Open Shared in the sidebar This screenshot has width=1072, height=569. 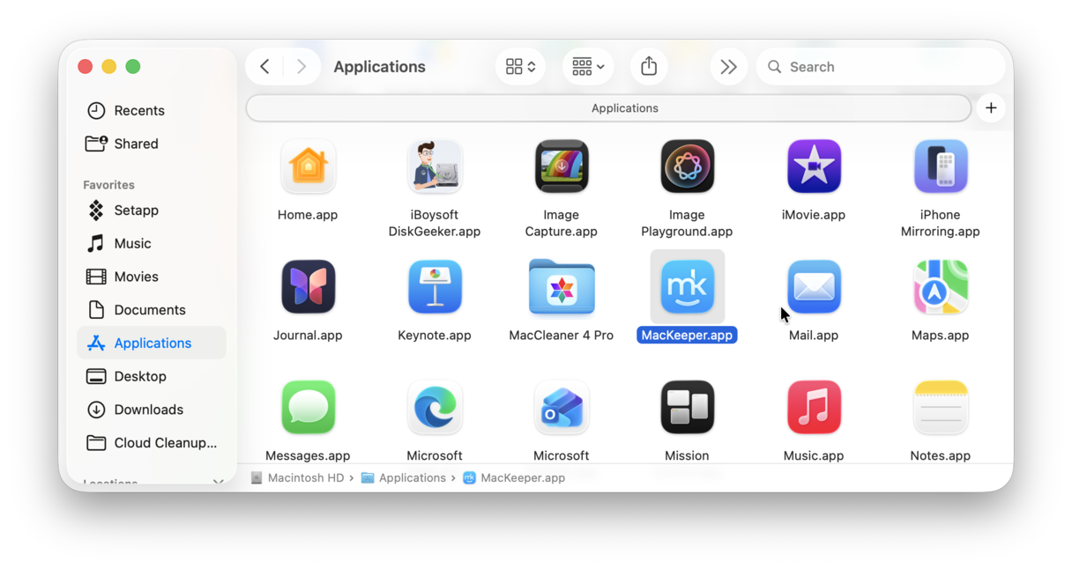tap(152, 144)
